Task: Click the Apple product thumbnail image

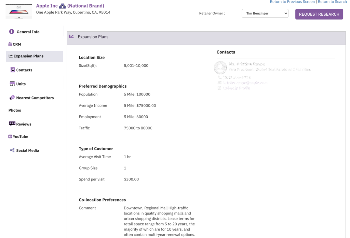Action: tap(19, 11)
